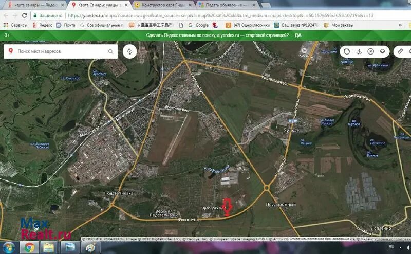Open the 'Почта' bookmark
Image resolution: width=411 pixels, height=254 pixels.
pos(66,25)
